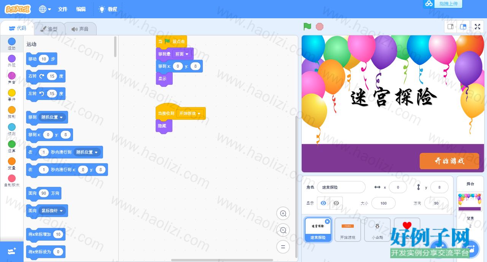
Task: Select the stage backdrop thumbnail
Action: pos(470,202)
